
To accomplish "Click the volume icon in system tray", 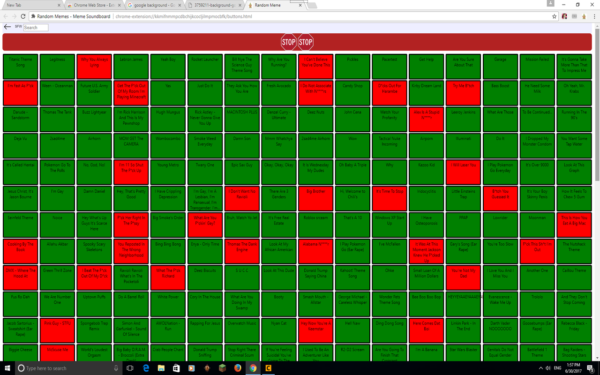I will [x=549, y=368].
